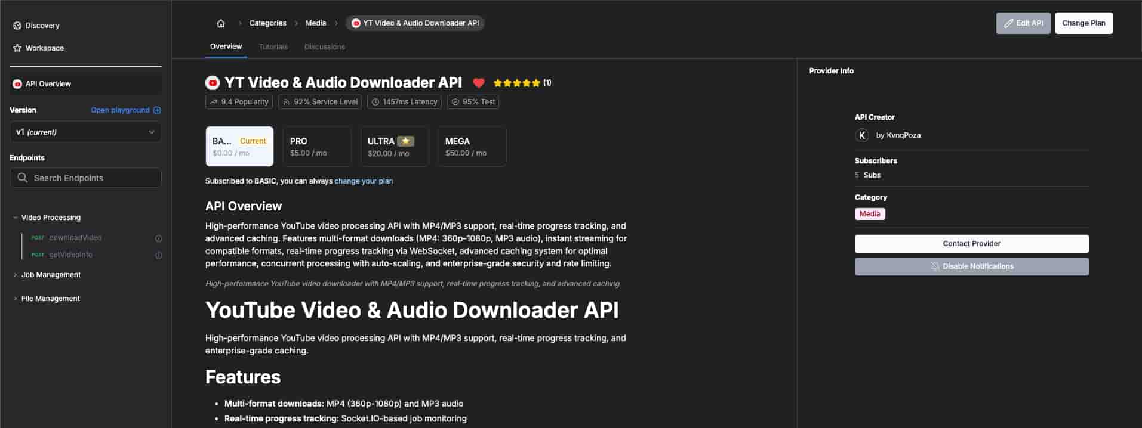
Task: Click Categories in the breadcrumb
Action: coord(267,23)
